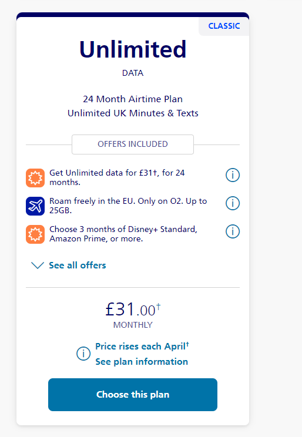302x437 pixels.
Task: Click Choose 3 months of Disney+ offer text
Action: tap(123, 234)
